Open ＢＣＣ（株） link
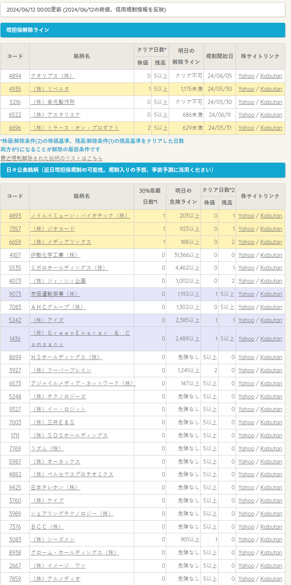Viewport: 291px width, 585px height. pos(47,527)
